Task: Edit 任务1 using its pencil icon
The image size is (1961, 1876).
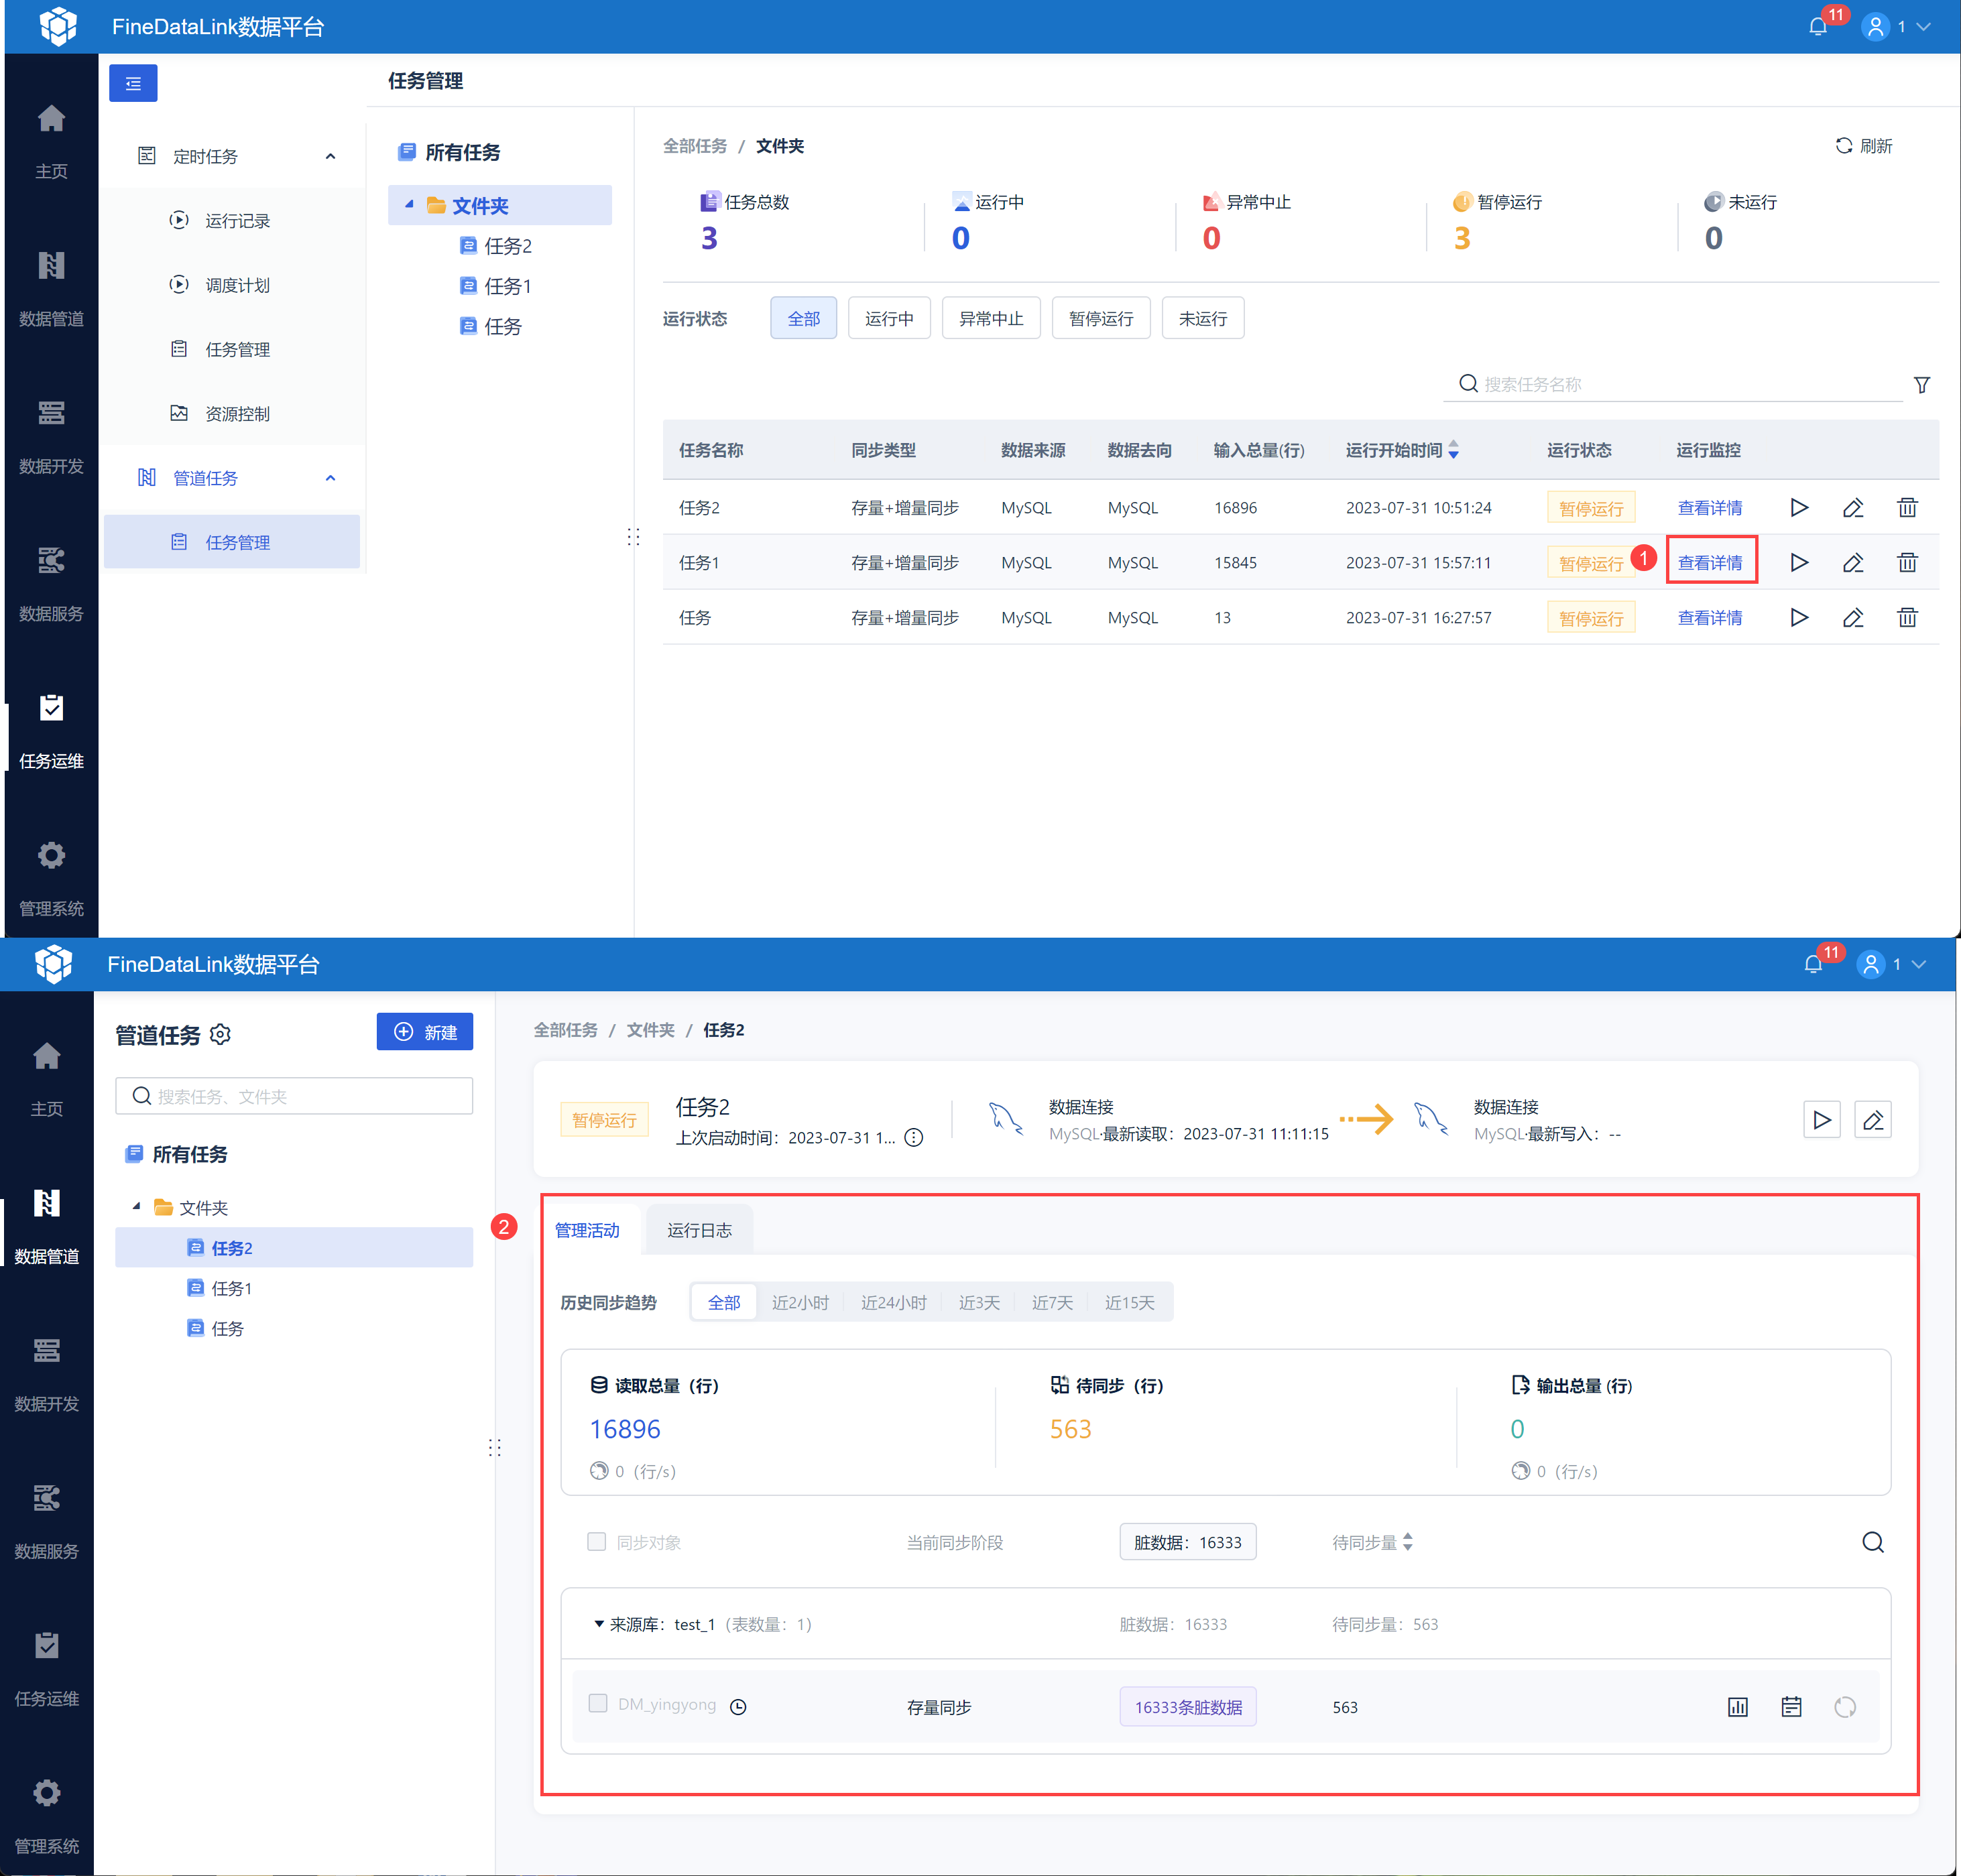Action: pyautogui.click(x=1853, y=563)
